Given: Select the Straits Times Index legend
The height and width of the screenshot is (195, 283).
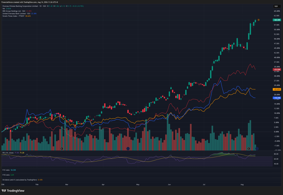Looking at the screenshot, I should [17, 16].
